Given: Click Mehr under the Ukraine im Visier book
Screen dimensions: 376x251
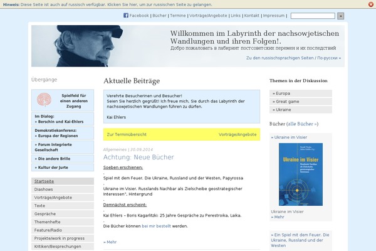Looking at the screenshot, I should tap(278, 217).
